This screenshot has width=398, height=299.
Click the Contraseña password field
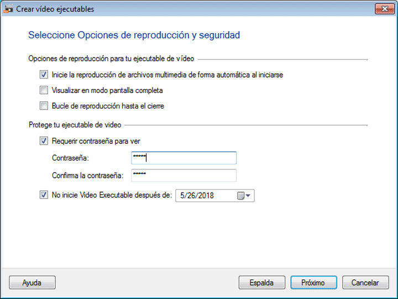[x=184, y=158]
